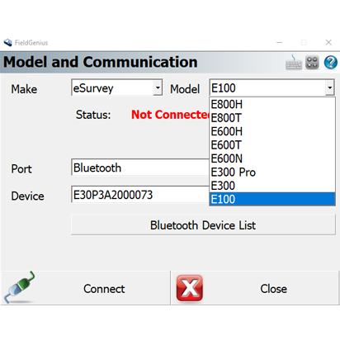
Task: Select E800T from model list
Action: coord(272,118)
